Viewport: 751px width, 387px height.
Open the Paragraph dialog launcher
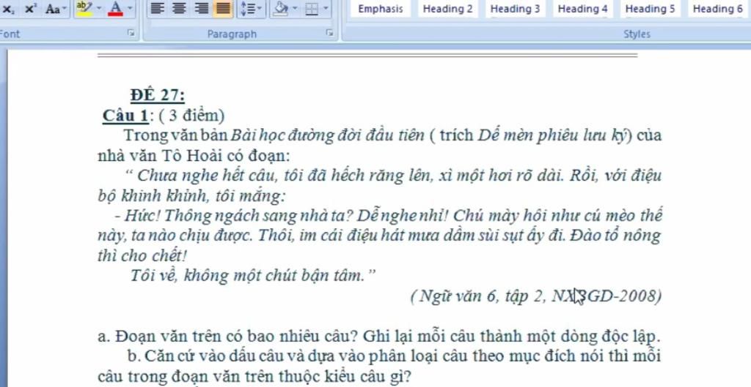tap(329, 33)
